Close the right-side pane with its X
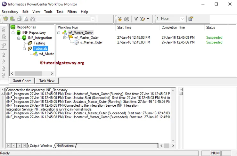This screenshot has width=237, height=156. 181,89
